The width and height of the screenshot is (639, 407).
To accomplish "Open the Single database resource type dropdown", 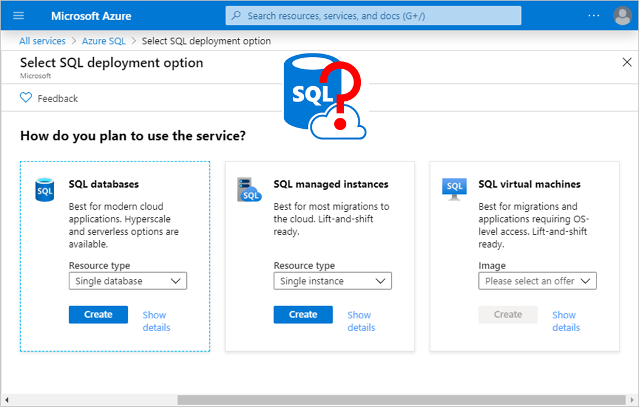I will click(128, 281).
